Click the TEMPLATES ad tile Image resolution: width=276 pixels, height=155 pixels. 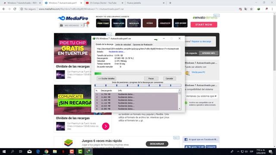coord(119,23)
